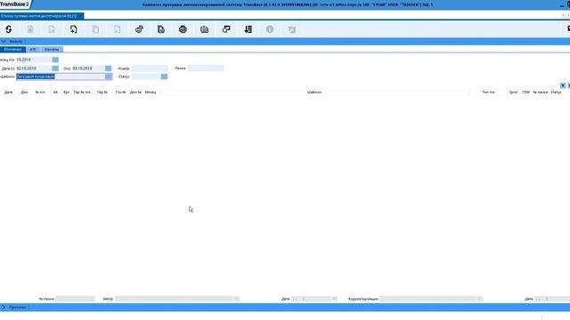This screenshot has width=570, height=320.
Task: Switch to the third filter tab
Action: click(x=52, y=50)
